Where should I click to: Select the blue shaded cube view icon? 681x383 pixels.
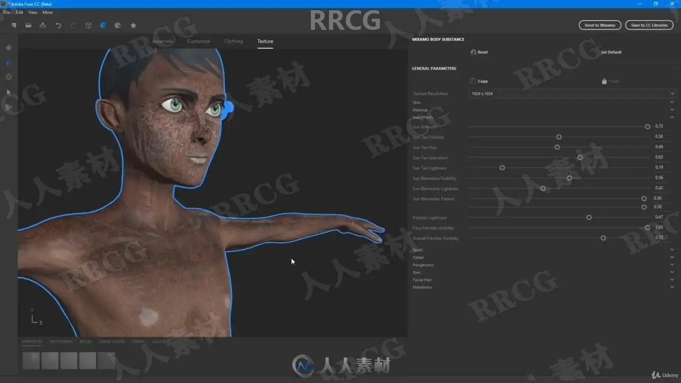(103, 25)
